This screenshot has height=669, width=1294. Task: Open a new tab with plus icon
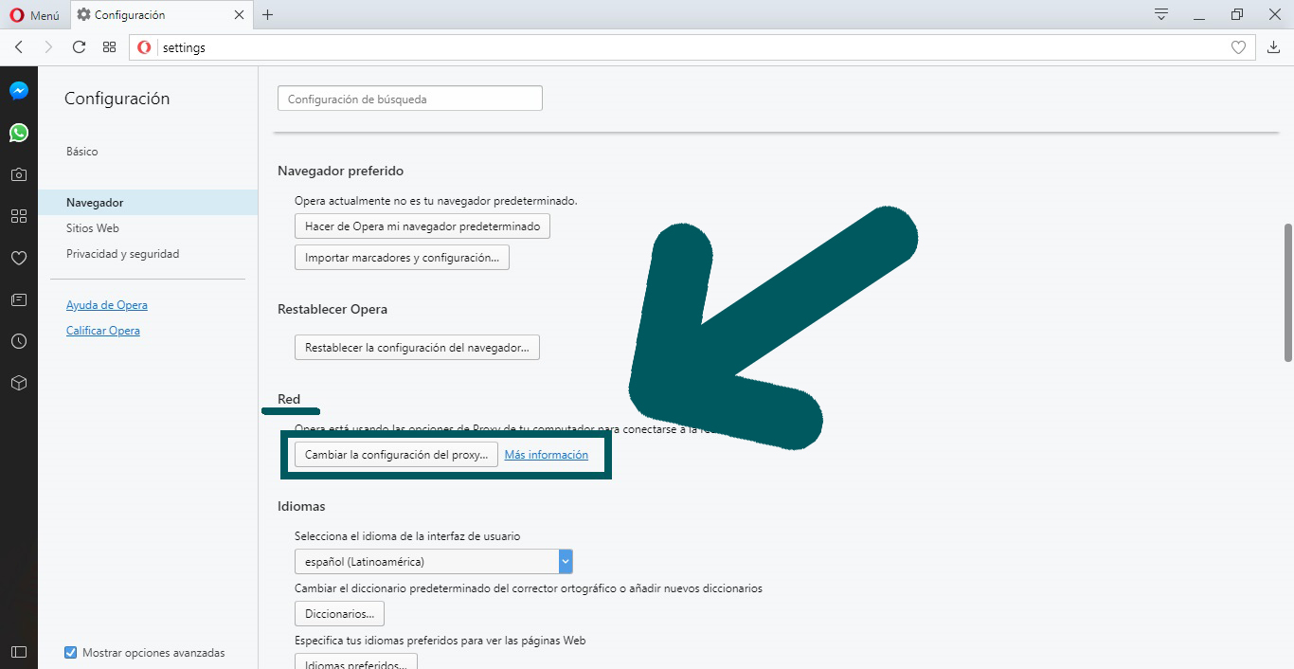(268, 15)
